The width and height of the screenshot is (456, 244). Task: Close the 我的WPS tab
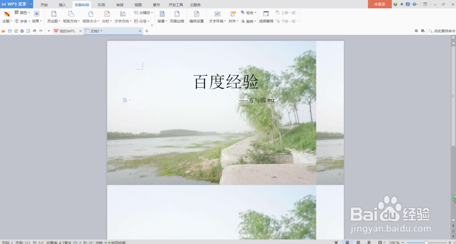pyautogui.click(x=80, y=31)
